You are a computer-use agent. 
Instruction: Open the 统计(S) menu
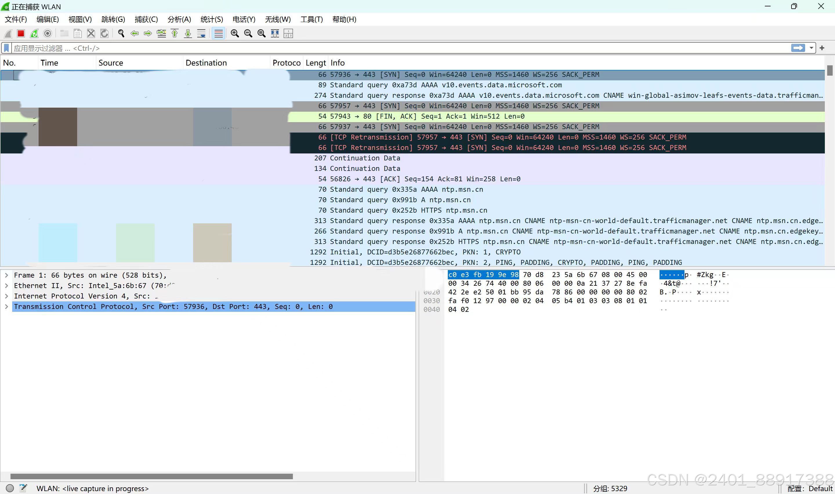click(x=212, y=19)
